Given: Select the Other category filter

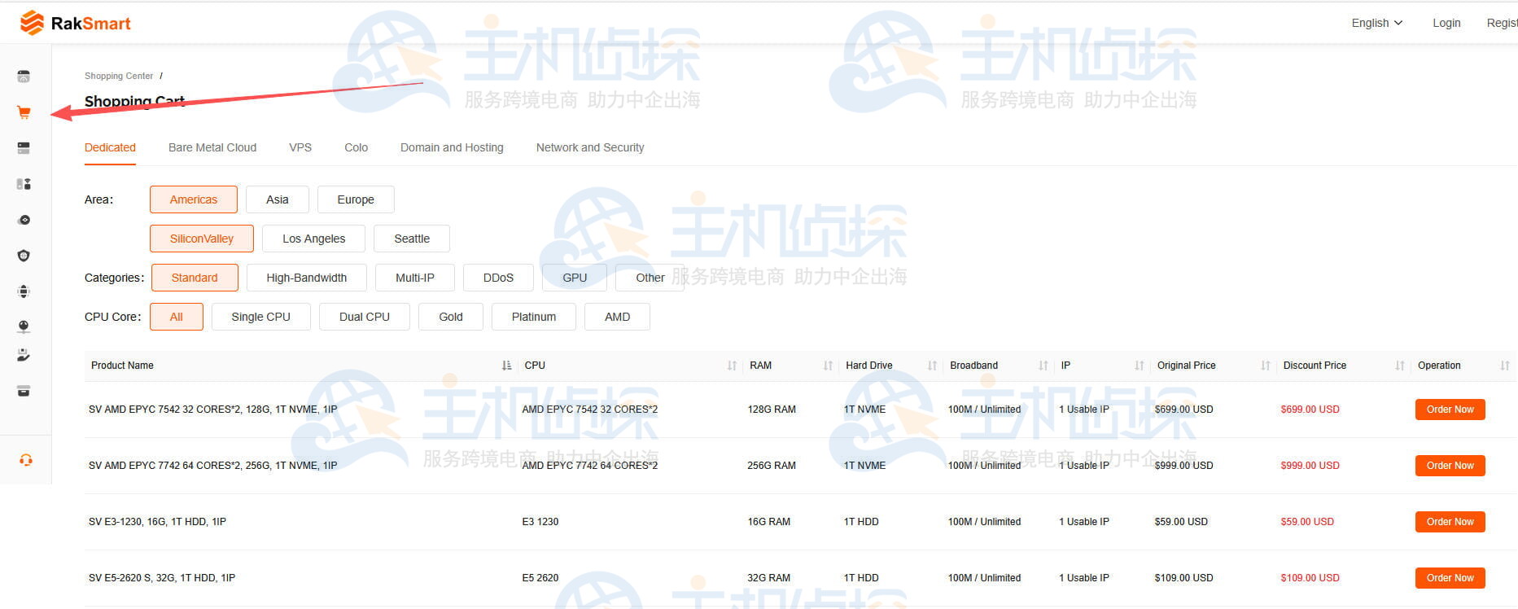Looking at the screenshot, I should point(650,278).
